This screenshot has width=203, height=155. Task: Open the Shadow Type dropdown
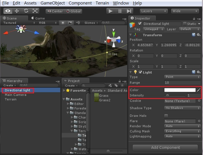182,108
